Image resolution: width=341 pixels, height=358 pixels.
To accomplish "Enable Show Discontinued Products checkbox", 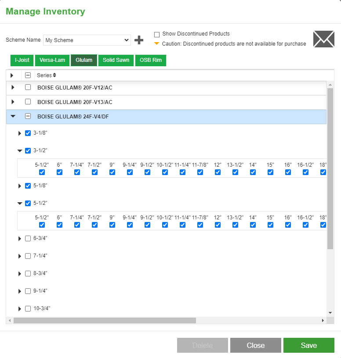I will coord(157,35).
